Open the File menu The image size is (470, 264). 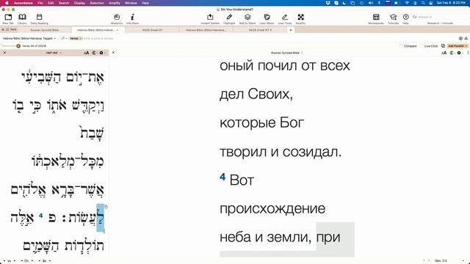coord(40,3)
